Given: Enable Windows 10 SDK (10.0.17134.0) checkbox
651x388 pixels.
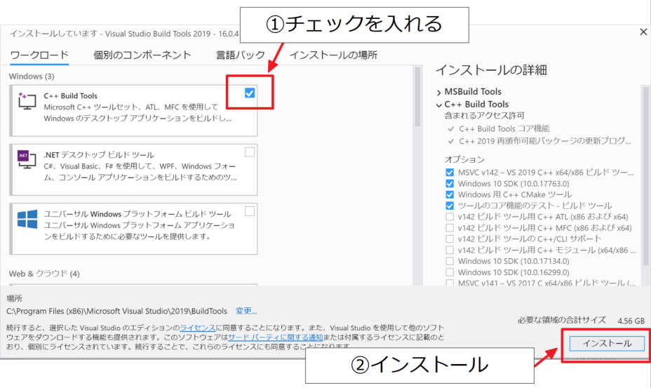Looking at the screenshot, I should [450, 261].
